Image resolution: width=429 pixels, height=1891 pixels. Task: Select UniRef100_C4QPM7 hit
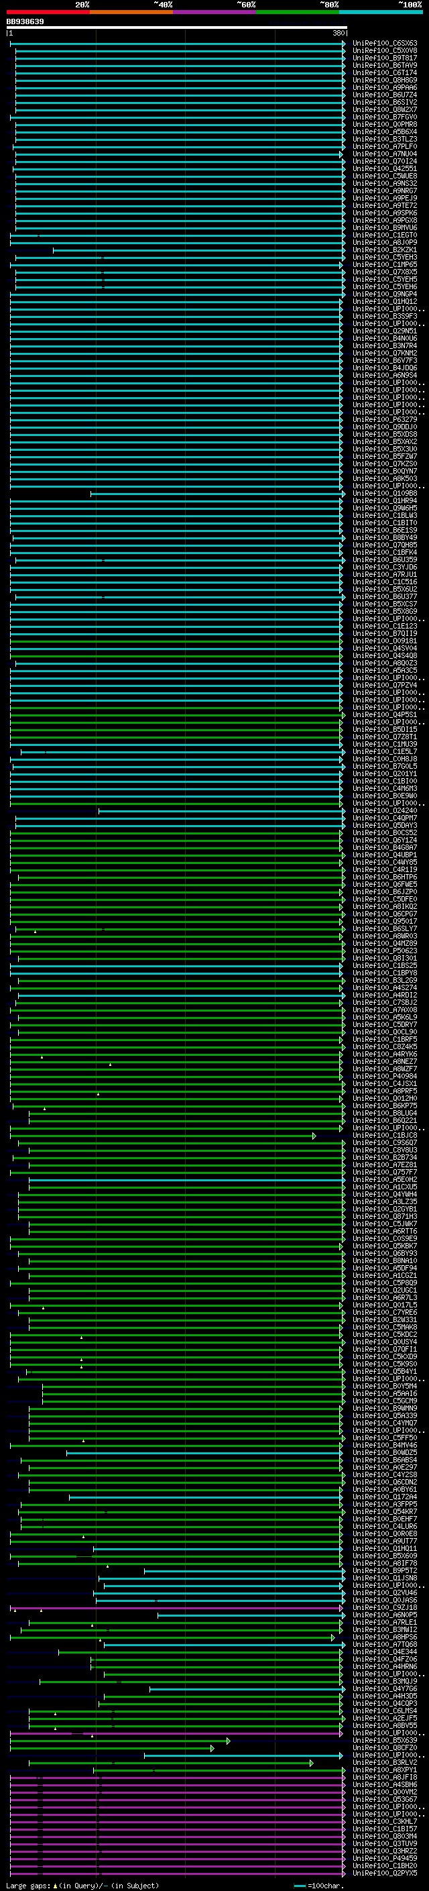pyautogui.click(x=385, y=818)
